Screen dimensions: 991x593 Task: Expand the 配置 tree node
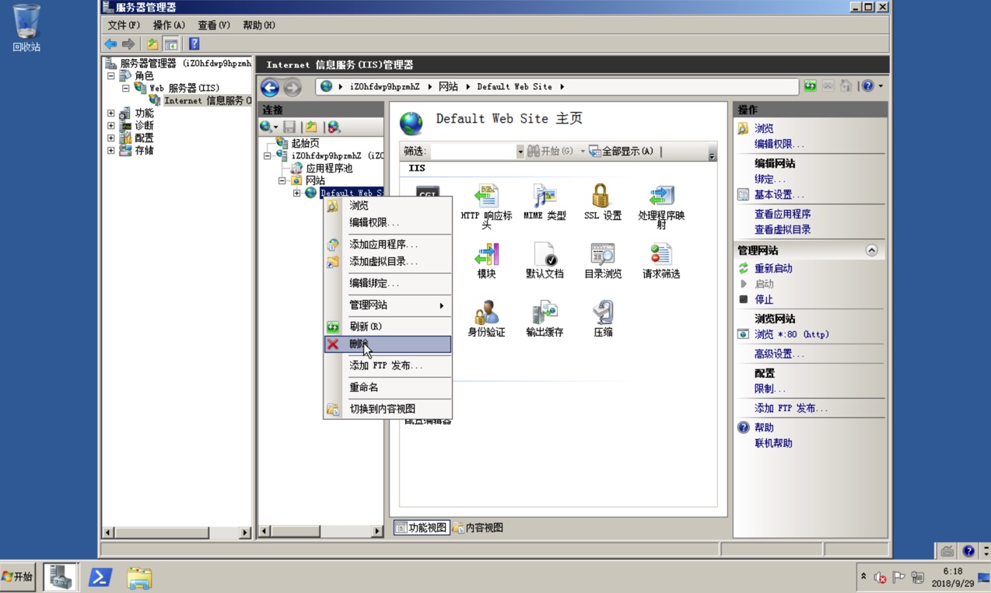click(111, 138)
